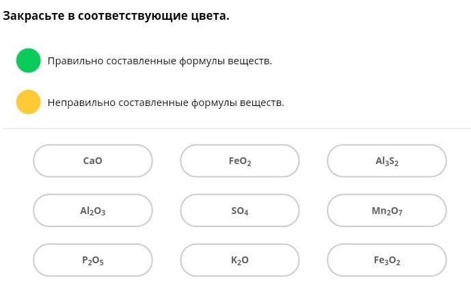Screen dimensions: 471x294
Task: Mark the manganese heptoxide formula tile
Action: tap(387, 211)
